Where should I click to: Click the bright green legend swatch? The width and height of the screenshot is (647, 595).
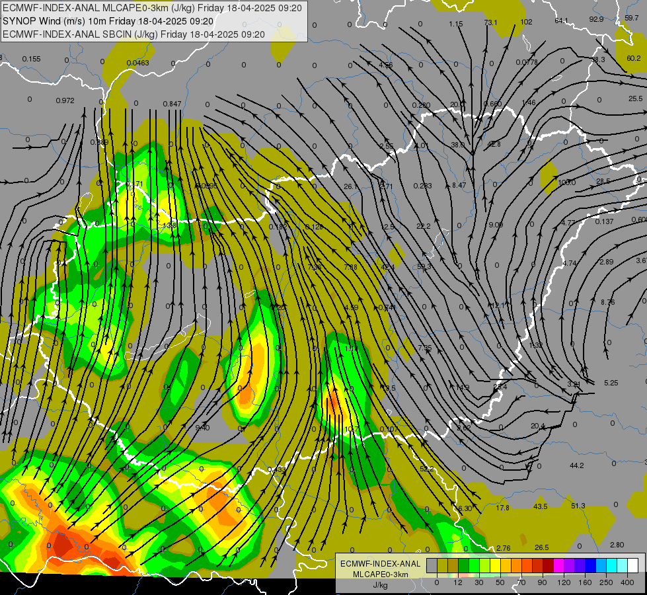474,565
